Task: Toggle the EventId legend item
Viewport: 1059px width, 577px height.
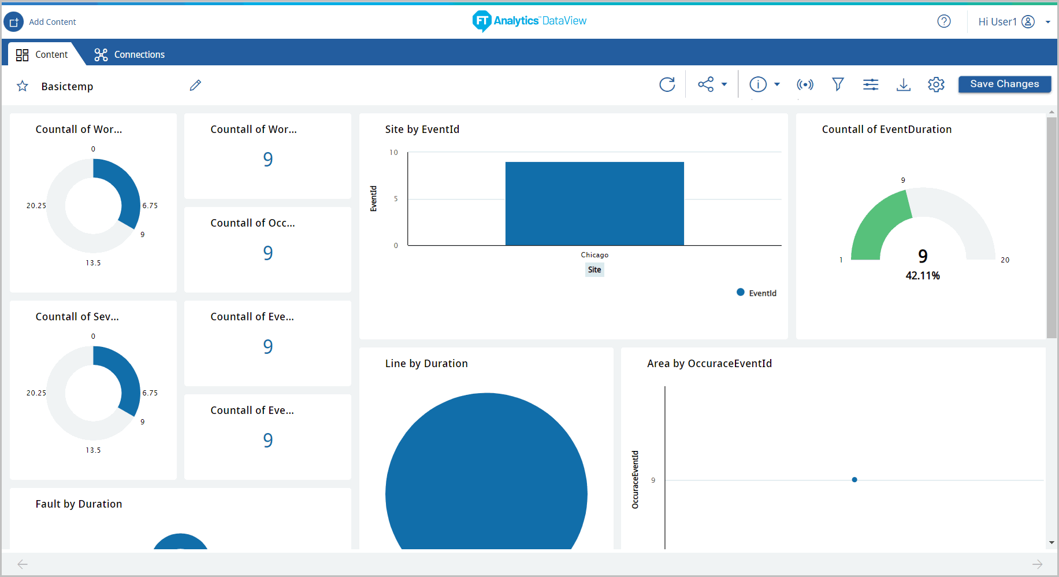Action: pyautogui.click(x=756, y=293)
